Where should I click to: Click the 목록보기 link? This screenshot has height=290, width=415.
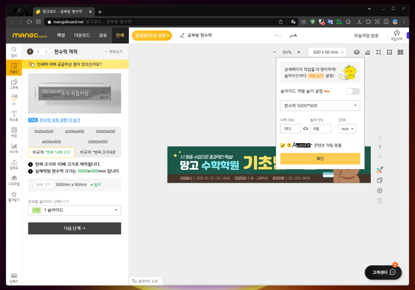point(114,52)
